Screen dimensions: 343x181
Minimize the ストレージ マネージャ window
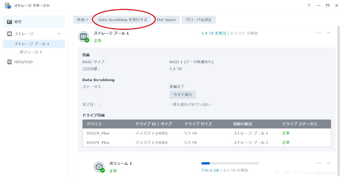[x=318, y=6]
